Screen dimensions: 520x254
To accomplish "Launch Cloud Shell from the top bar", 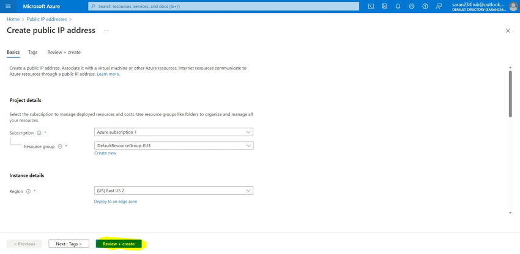I will click(371, 6).
